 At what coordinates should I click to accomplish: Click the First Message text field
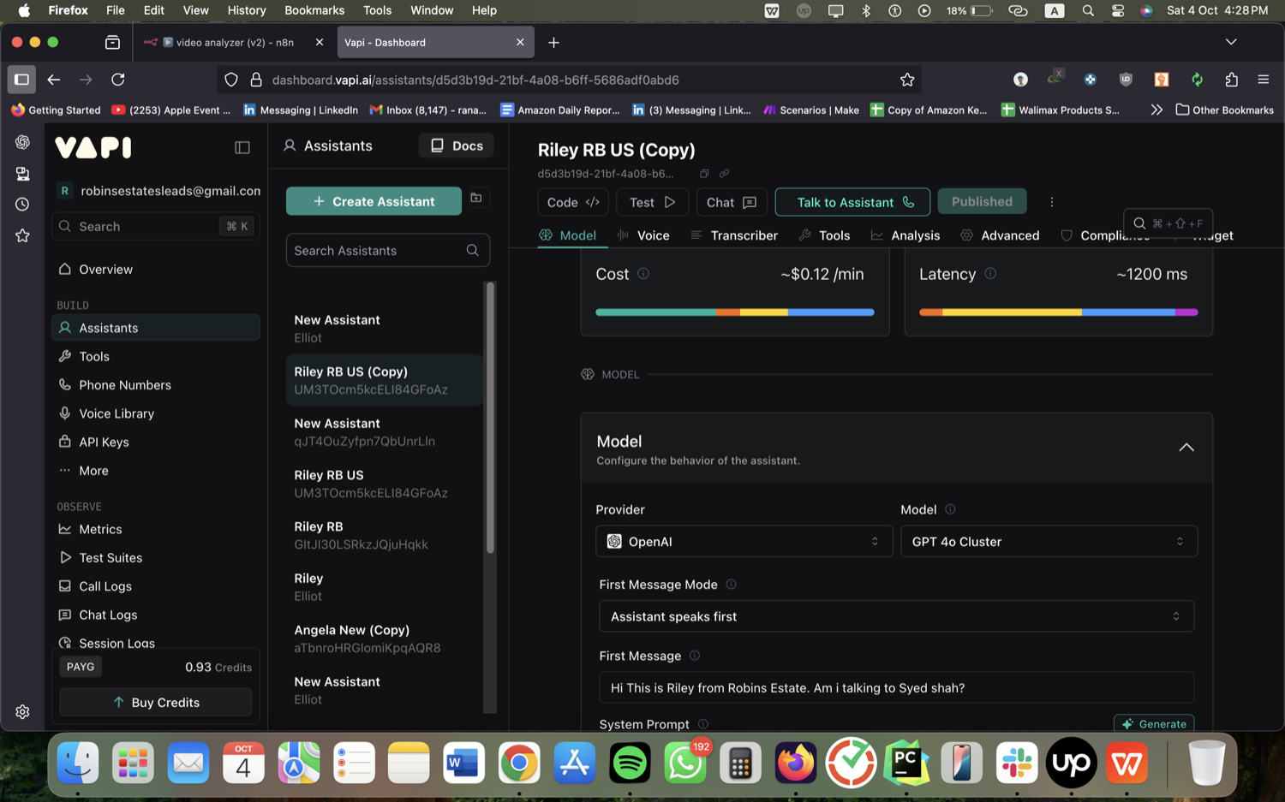pos(896,688)
